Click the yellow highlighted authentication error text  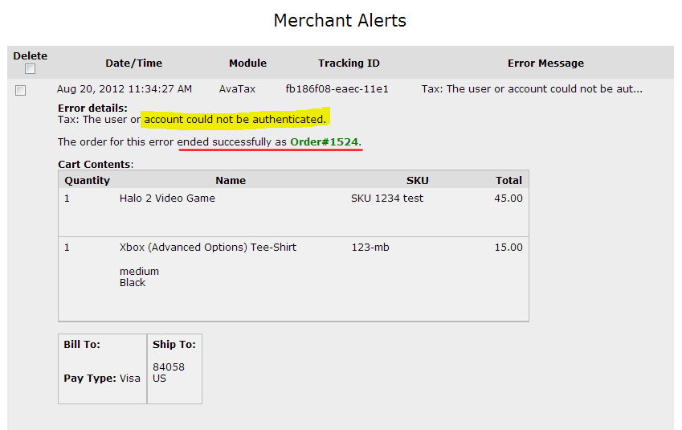tap(235, 120)
